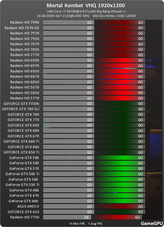Click the avg FPS "60" in Radeon HD 7750 row
Image resolution: width=164 pixels, height=227 pixels.
tap(137, 217)
